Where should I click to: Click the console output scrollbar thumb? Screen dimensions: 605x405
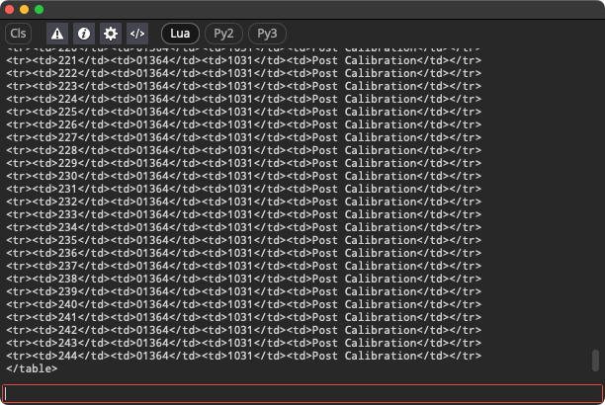coord(595,361)
